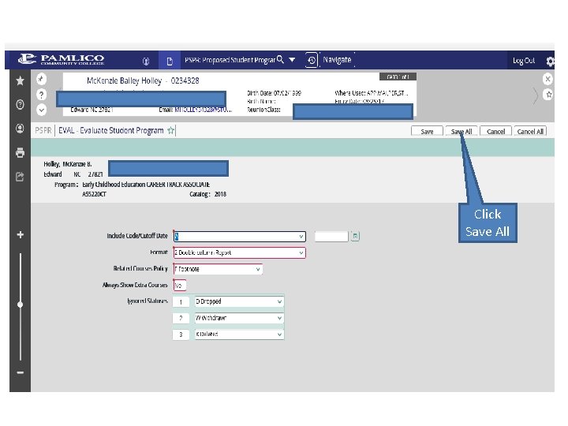Click the question mark on context card

click(42, 95)
